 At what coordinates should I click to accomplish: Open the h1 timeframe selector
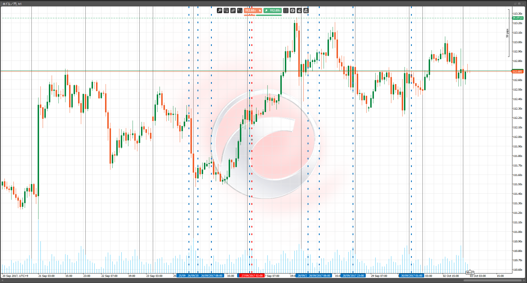240,11
